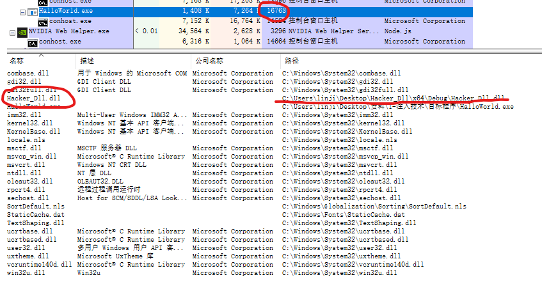Select StaticCache.dat in the DLL list
Screen dimensions: 542x298
(36, 214)
